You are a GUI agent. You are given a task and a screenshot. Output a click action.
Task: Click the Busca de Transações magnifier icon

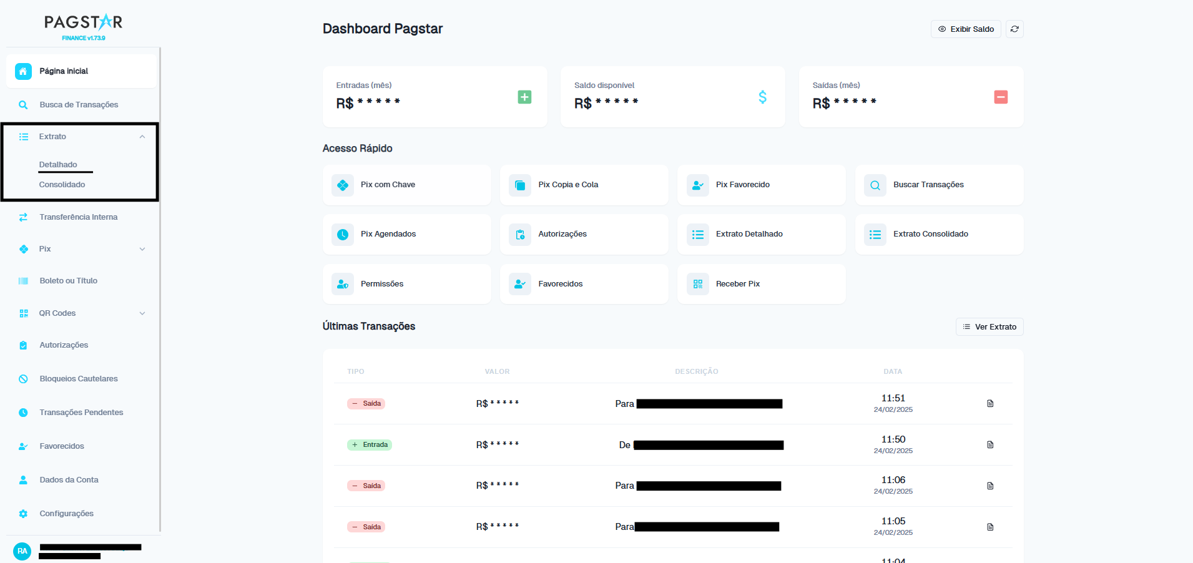[23, 105]
